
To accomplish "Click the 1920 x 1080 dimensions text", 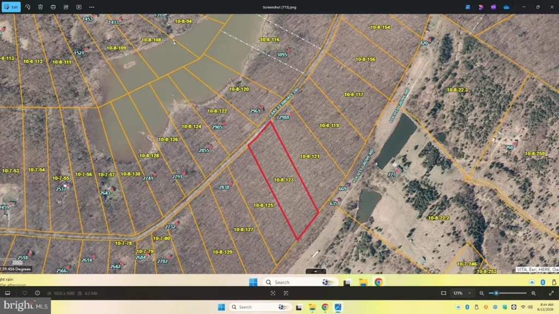I will 64,293.
